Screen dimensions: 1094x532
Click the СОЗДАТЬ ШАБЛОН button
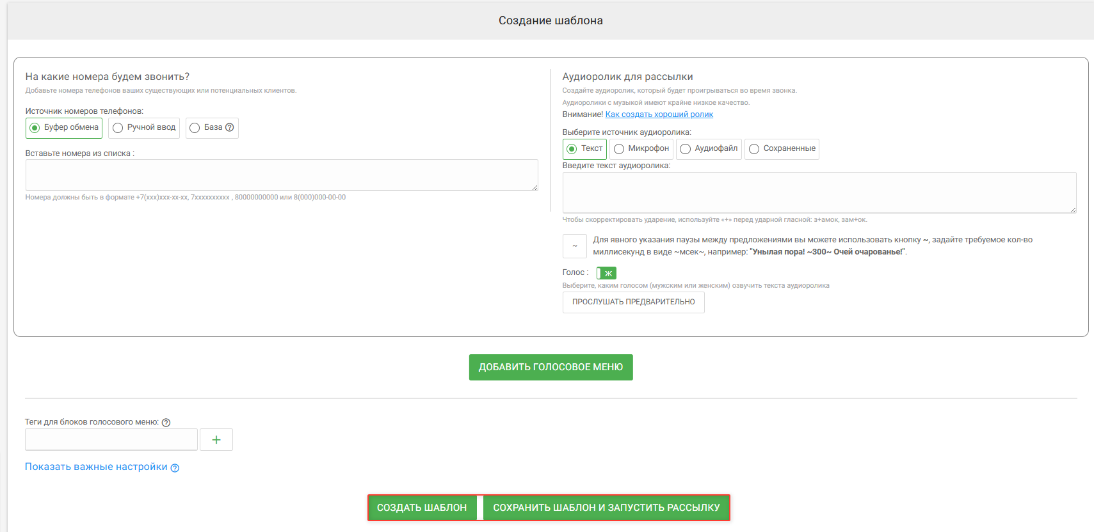(x=422, y=508)
